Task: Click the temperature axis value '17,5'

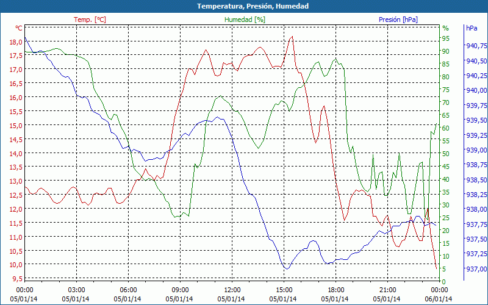Action: click(x=16, y=56)
